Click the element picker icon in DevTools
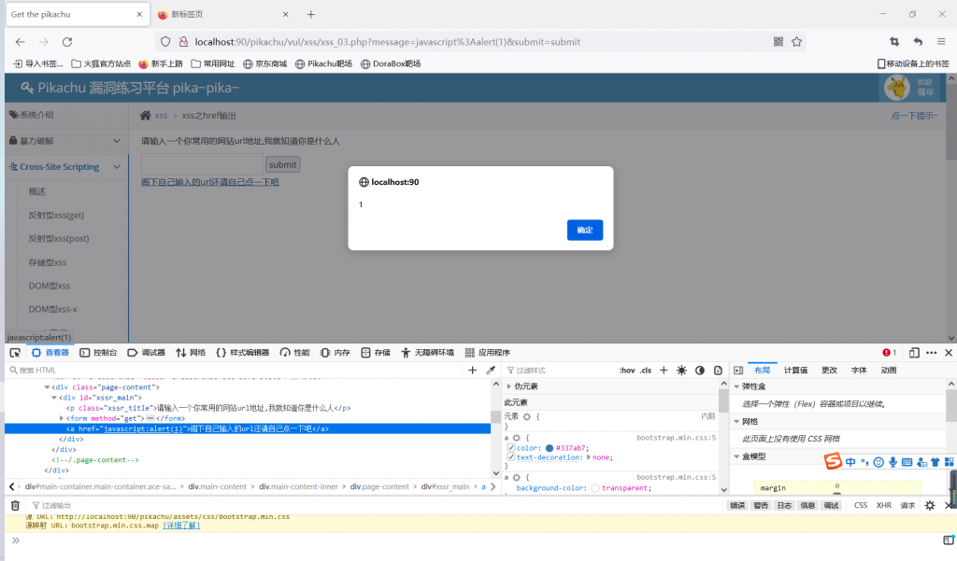 pos(15,353)
